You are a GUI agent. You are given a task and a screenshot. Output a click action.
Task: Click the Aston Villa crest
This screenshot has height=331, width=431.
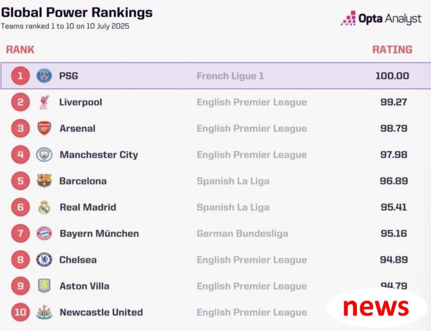[44, 286]
